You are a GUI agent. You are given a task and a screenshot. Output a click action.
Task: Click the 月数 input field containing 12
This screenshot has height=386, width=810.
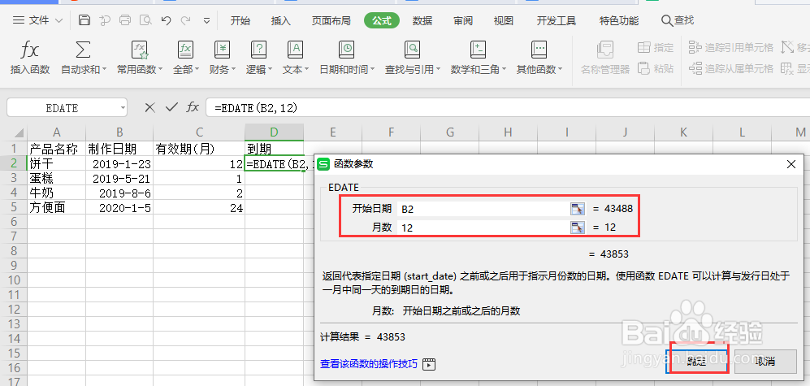tap(483, 228)
